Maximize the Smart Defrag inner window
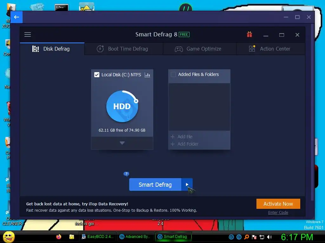 coord(282,35)
